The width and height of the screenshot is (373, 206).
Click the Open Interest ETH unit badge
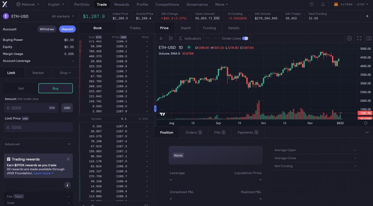(216, 18)
